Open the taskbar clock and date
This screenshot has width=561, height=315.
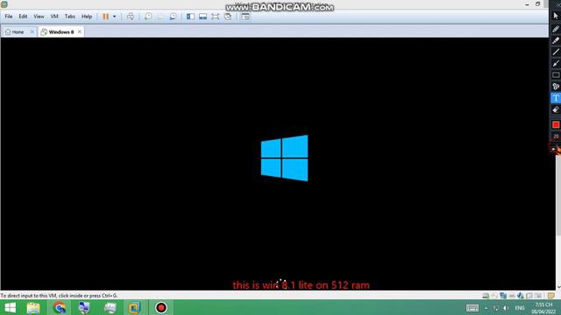(x=543, y=308)
